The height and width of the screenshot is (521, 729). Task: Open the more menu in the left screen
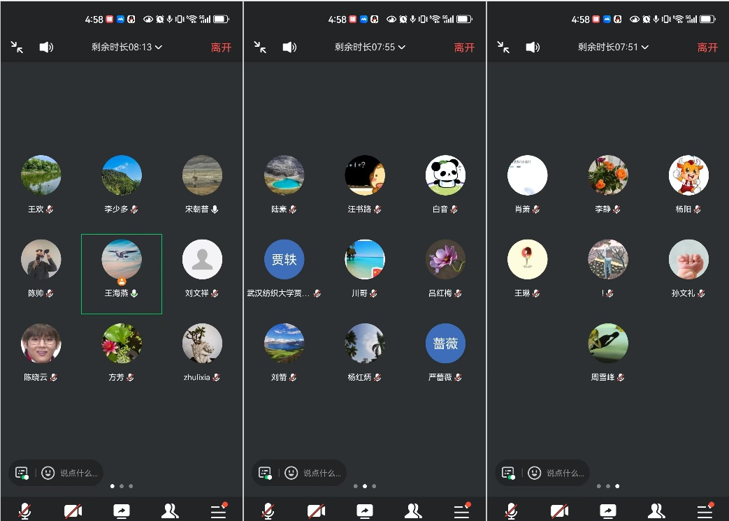219,511
